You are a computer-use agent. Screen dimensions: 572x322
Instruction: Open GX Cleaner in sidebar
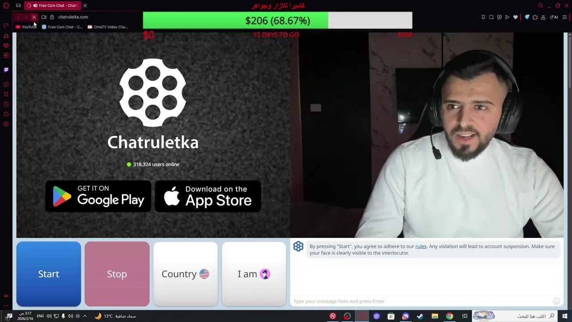(6, 36)
